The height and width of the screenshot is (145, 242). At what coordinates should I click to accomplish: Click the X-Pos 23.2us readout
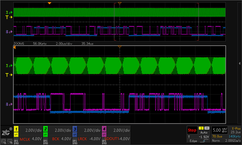[236, 130]
